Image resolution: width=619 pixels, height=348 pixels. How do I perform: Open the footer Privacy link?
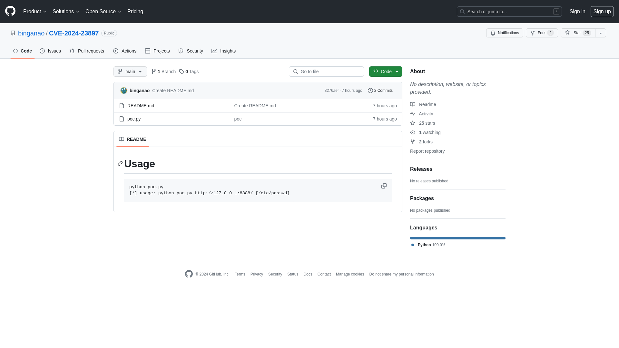tap(257, 274)
